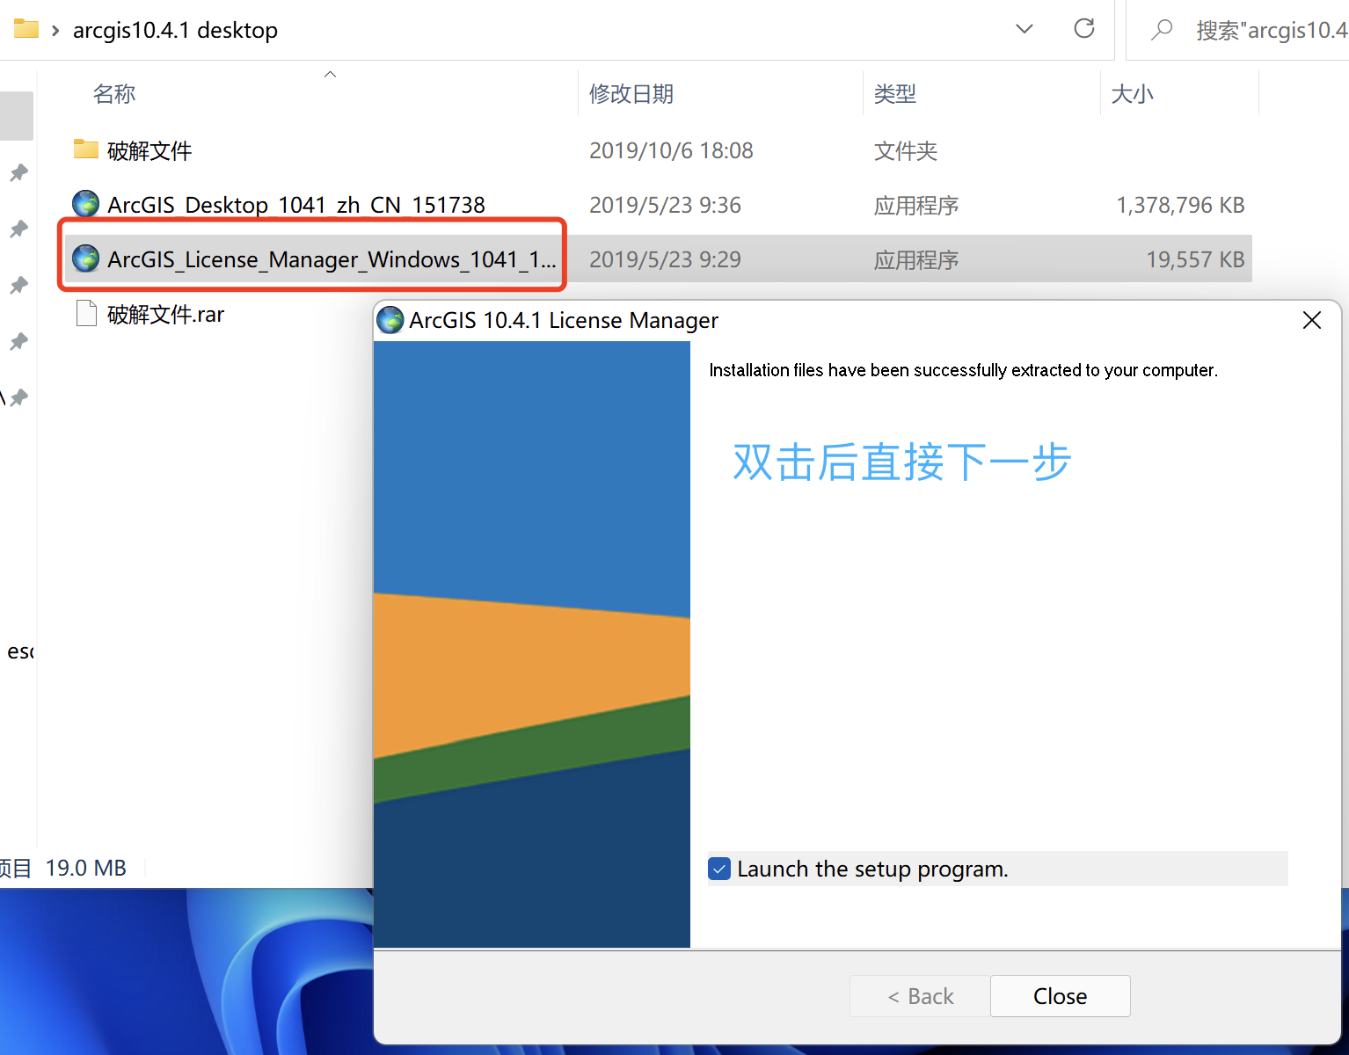
Task: Uncheck "Launch the setup program"
Action: click(x=718, y=869)
